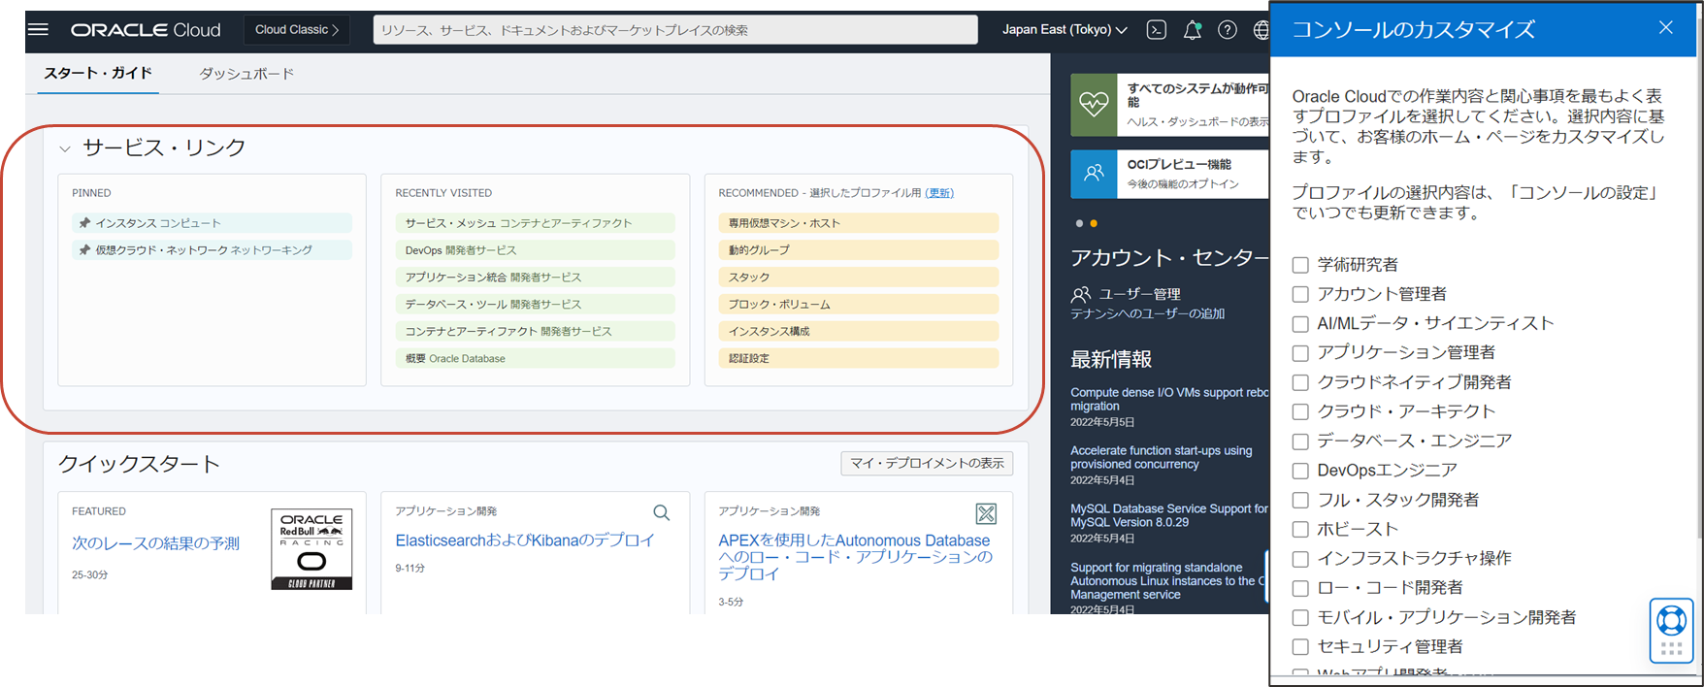Check the セキュリティ管理者 checkbox
This screenshot has height=687, width=1704.
tap(1300, 647)
